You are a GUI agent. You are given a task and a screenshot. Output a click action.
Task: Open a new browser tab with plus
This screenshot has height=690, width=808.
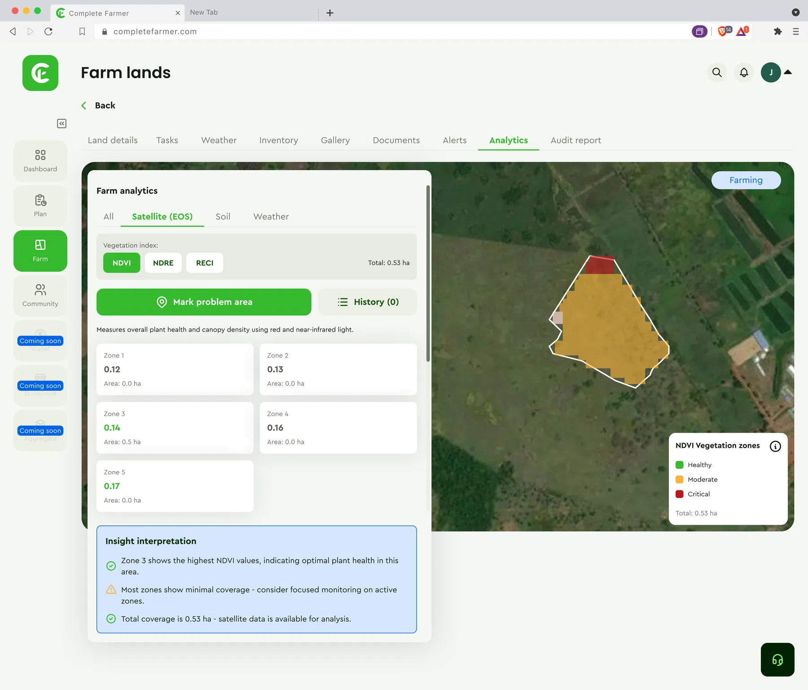coord(330,13)
